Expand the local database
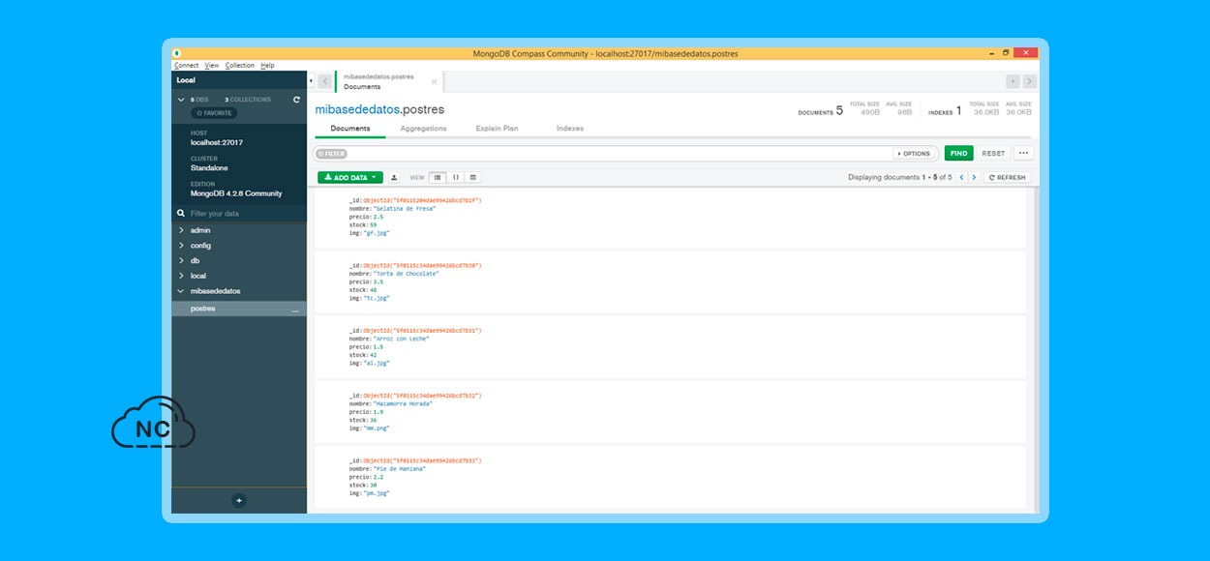 tap(181, 276)
